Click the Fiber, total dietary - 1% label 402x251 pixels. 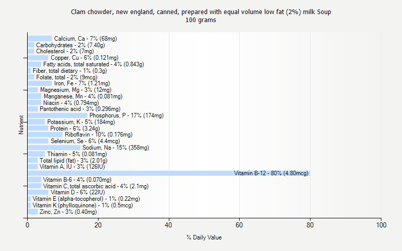[x=70, y=71]
